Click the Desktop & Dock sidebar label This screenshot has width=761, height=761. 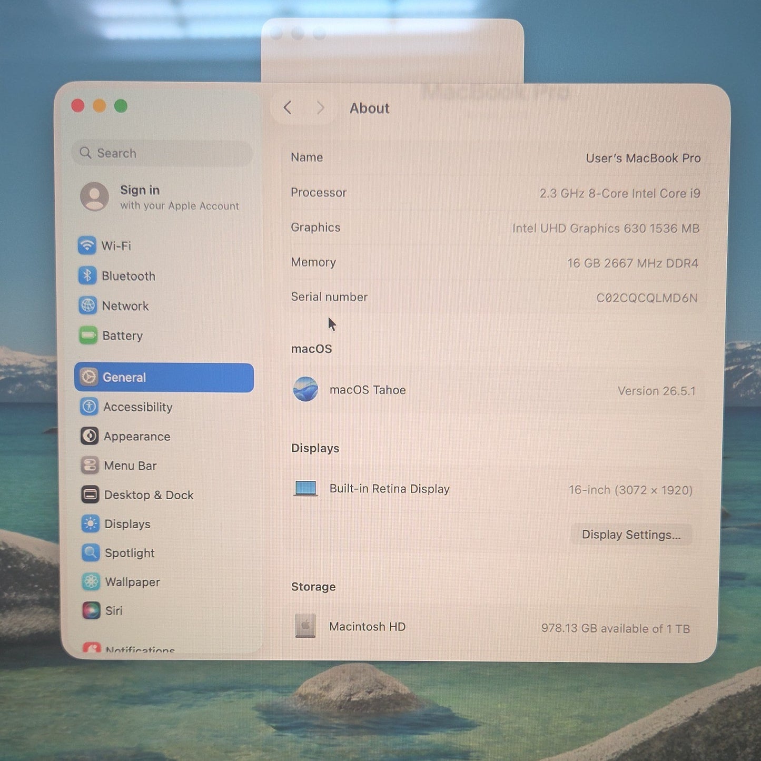point(149,495)
